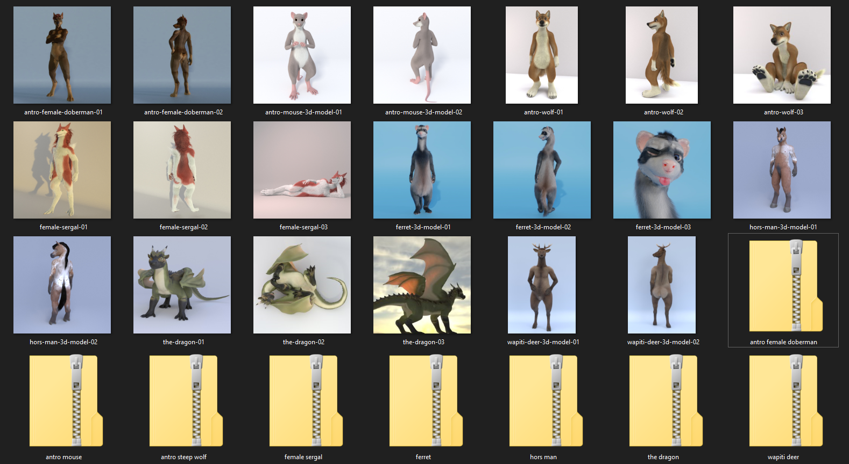The image size is (849, 464).
Task: Select antro-mouse-3d-model-01 image
Action: (302, 55)
